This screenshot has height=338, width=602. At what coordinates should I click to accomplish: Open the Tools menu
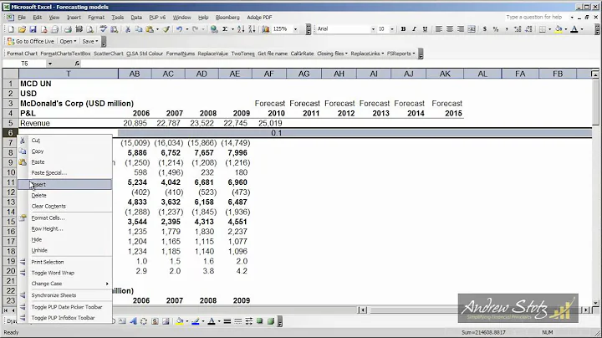coord(118,18)
